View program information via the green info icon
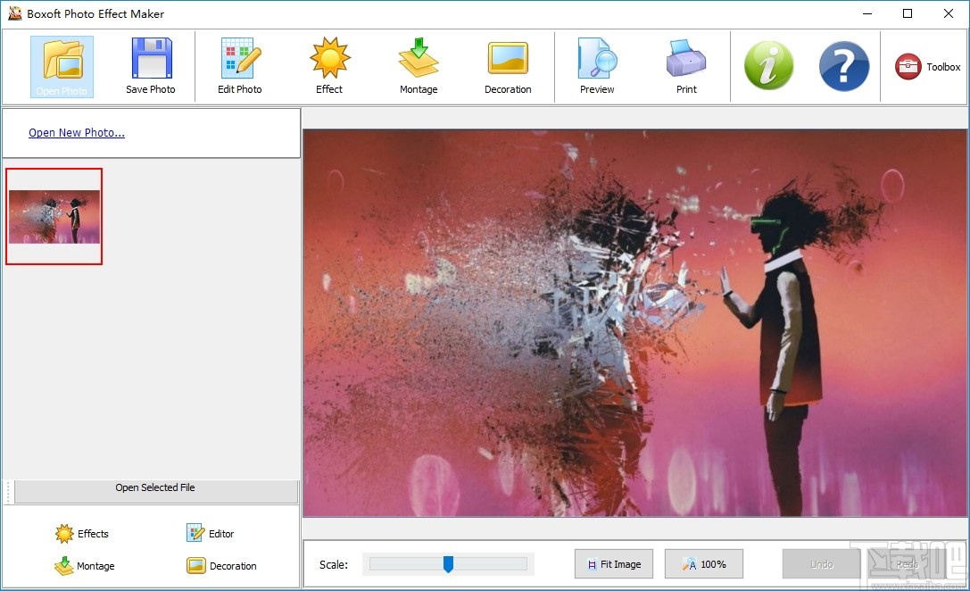The width and height of the screenshot is (970, 591). tap(769, 65)
